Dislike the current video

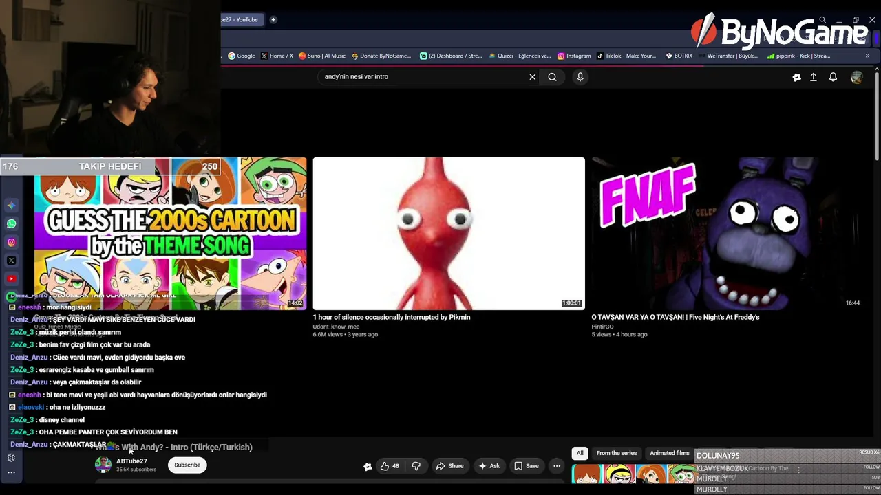pyautogui.click(x=416, y=466)
